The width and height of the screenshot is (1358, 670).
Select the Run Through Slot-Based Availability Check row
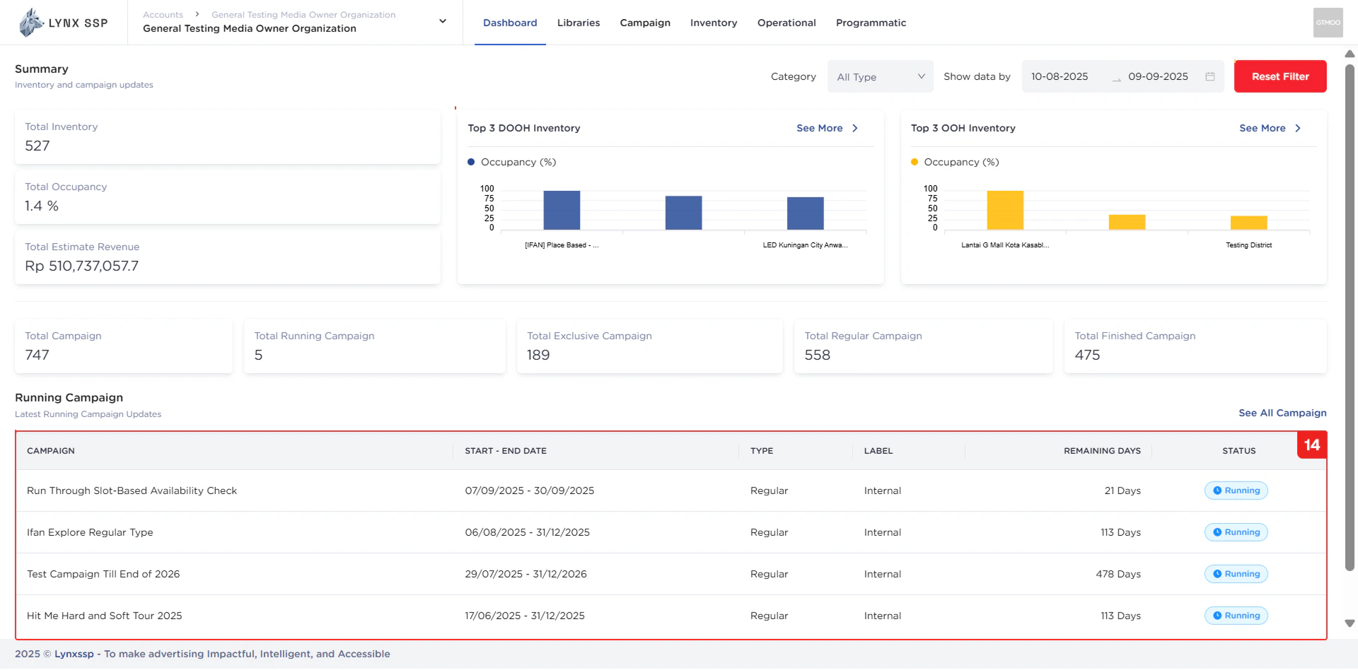132,490
